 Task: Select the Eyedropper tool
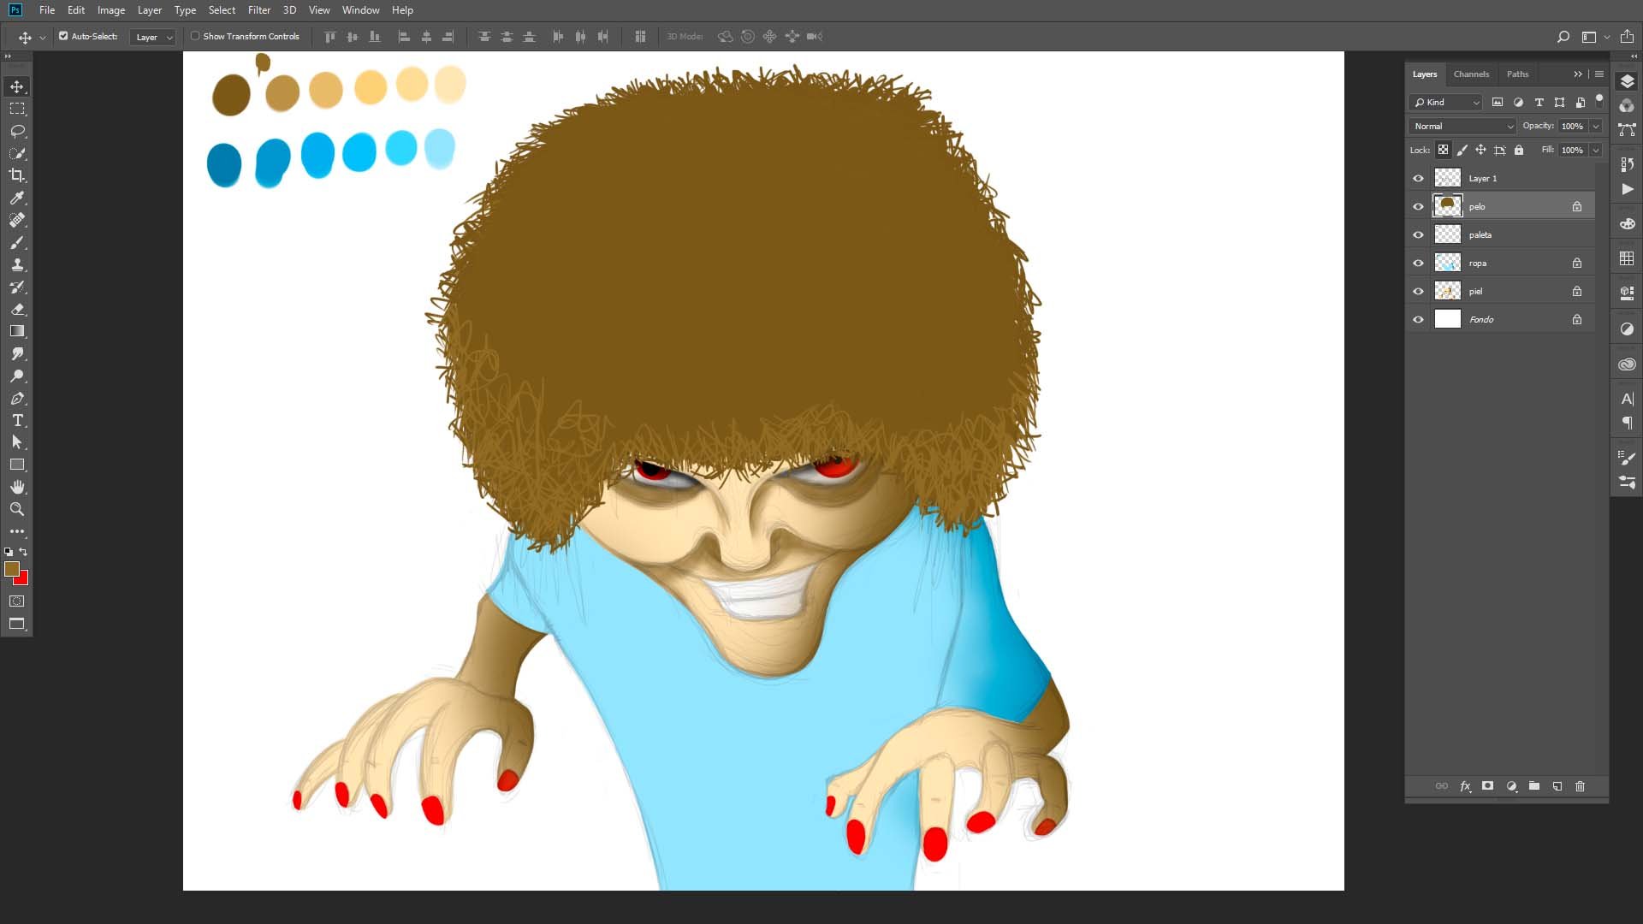click(x=17, y=198)
